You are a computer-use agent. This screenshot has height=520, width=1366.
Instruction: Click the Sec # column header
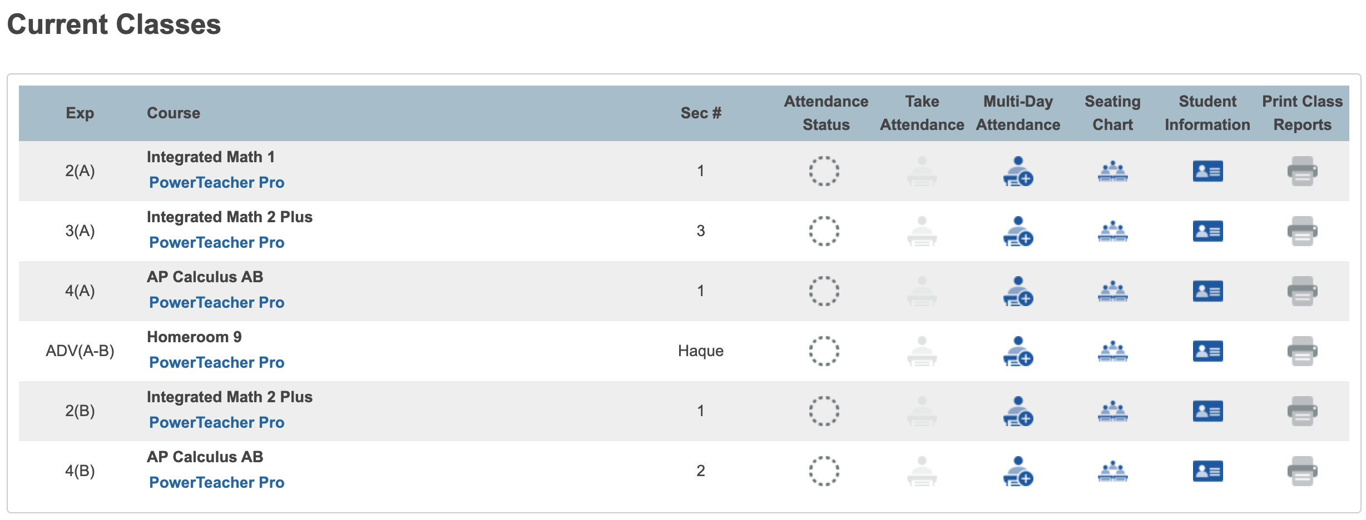click(700, 113)
